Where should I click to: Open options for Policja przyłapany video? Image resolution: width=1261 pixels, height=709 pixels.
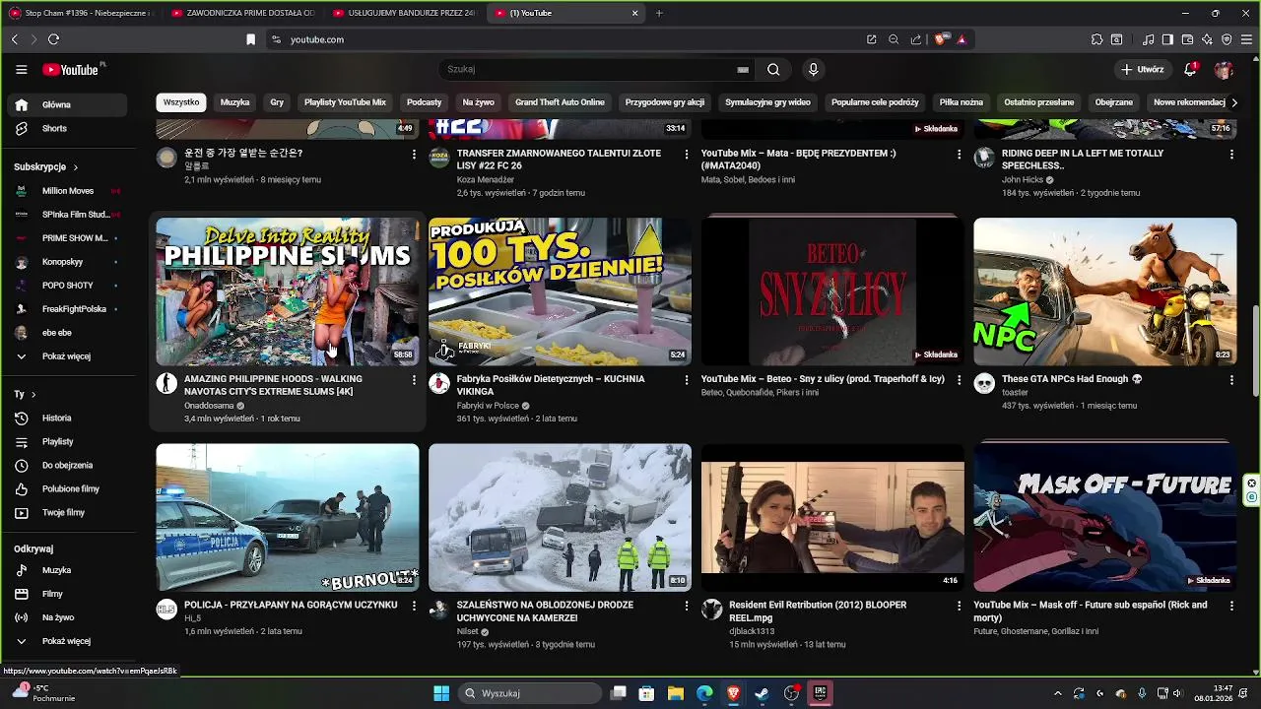click(414, 606)
